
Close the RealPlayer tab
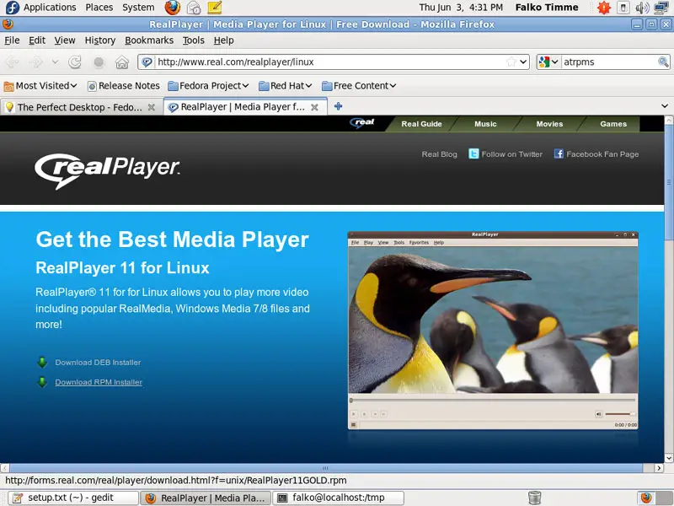pos(314,107)
